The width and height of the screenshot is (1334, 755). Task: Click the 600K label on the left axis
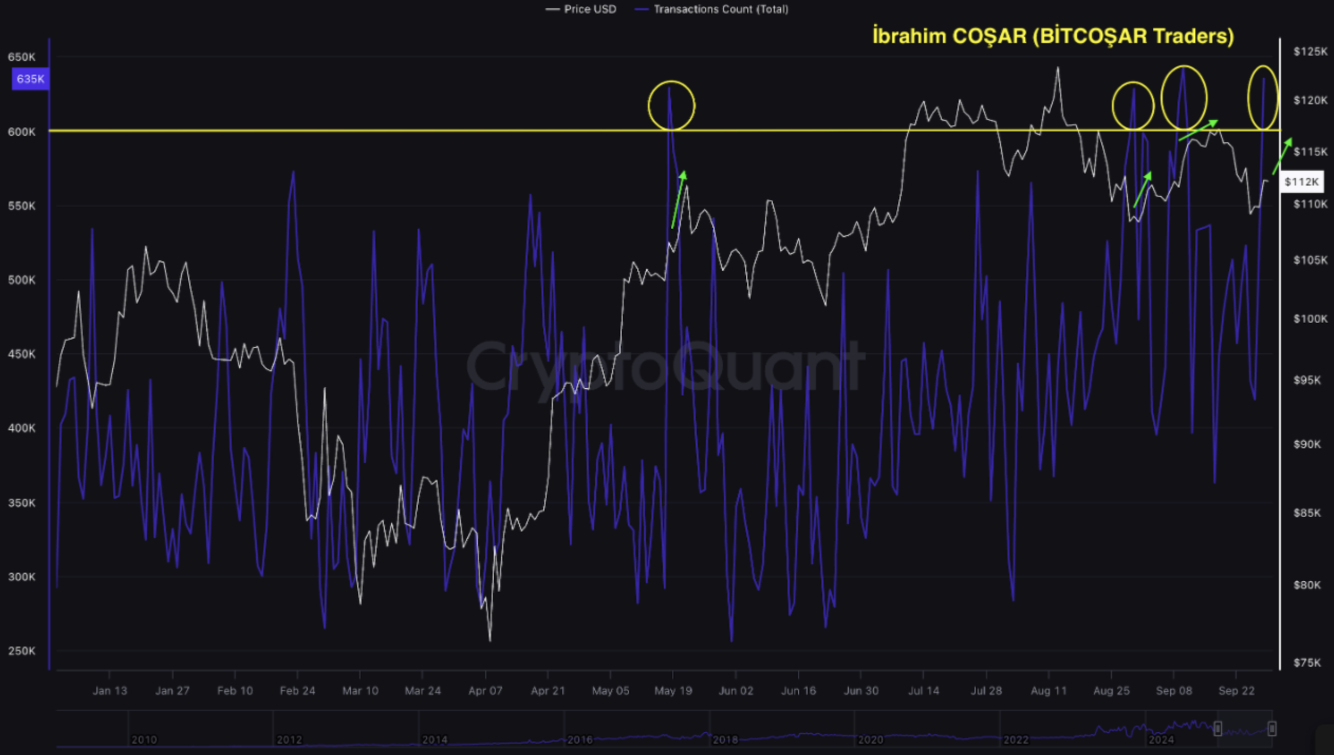22,132
